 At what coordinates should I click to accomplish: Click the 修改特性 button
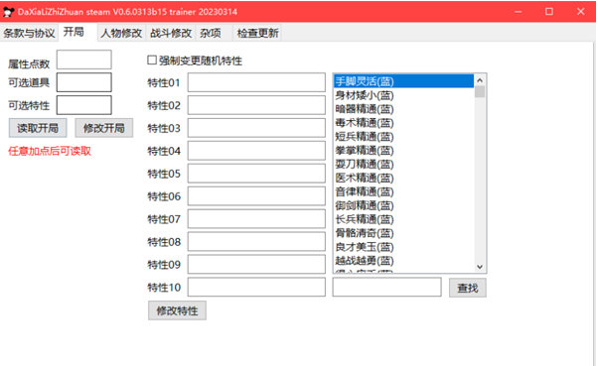point(177,310)
